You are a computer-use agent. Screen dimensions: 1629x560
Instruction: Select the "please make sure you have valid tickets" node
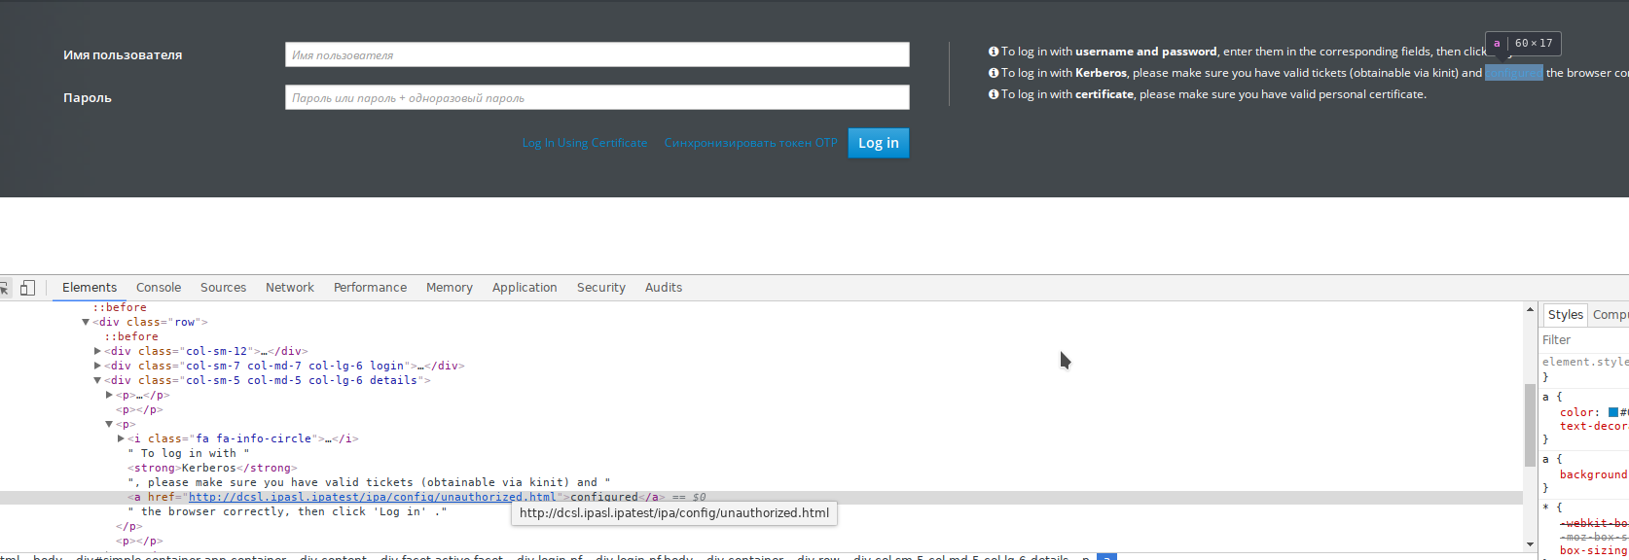point(369,482)
